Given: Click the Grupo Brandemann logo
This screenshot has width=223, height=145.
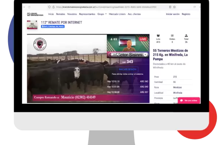Looking at the screenshot, I should point(35,14).
